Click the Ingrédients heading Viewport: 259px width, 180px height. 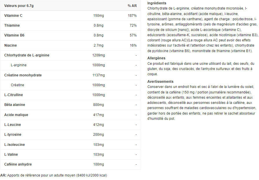[x=157, y=3]
